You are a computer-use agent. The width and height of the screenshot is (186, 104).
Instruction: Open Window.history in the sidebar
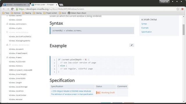coord(16,66)
